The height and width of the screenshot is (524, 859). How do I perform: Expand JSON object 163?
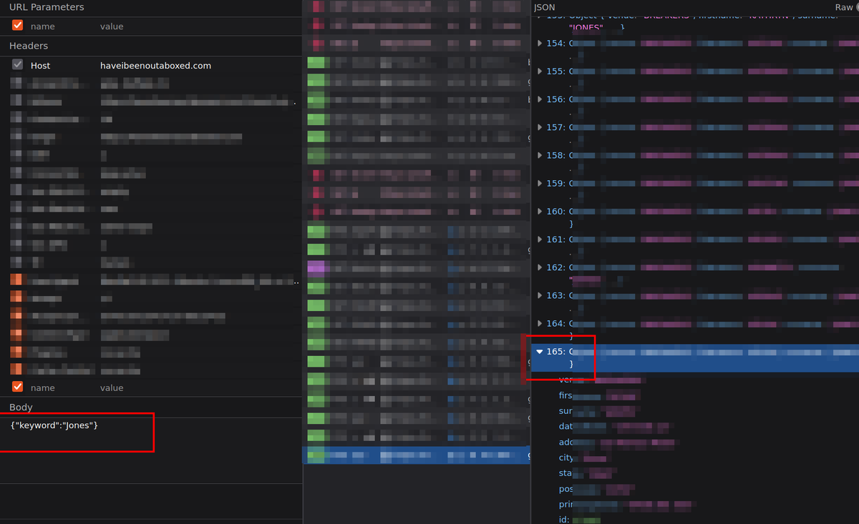click(540, 295)
